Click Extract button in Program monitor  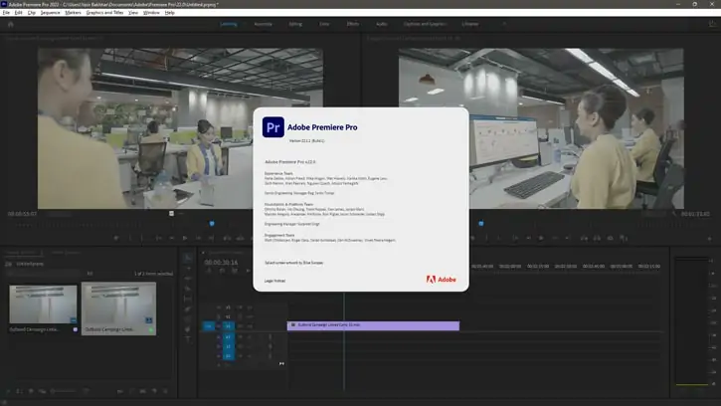tap(597, 238)
